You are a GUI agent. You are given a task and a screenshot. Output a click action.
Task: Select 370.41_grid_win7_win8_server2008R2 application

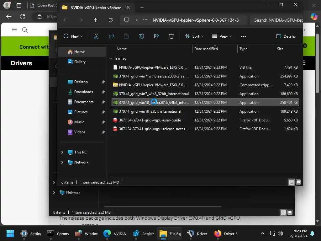click(205, 76)
